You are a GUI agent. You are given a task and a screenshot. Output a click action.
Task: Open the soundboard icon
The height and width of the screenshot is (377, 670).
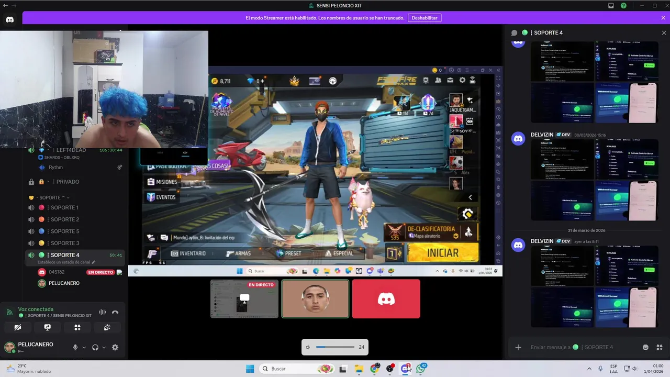tap(107, 327)
